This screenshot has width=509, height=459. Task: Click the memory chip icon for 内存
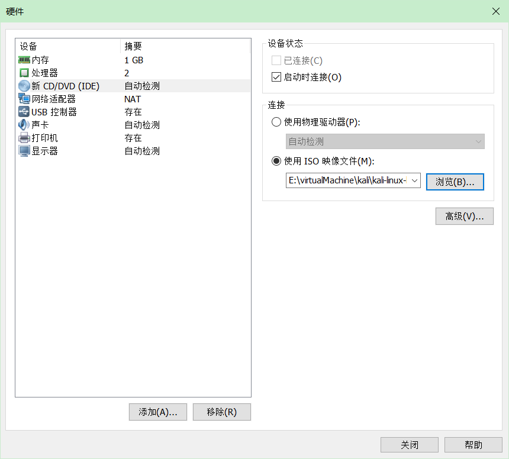click(x=24, y=60)
